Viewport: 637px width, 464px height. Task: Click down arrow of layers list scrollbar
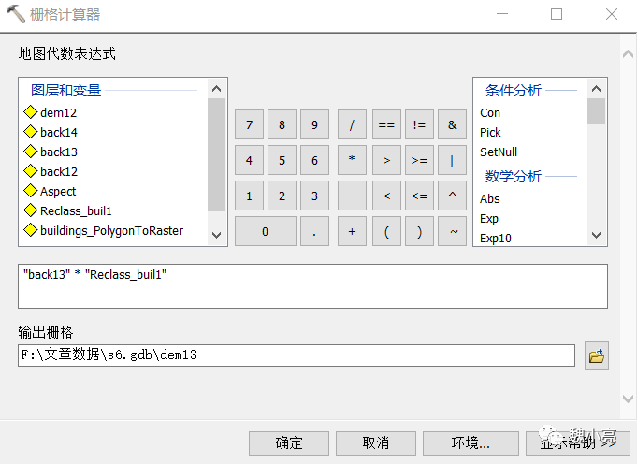[216, 235]
